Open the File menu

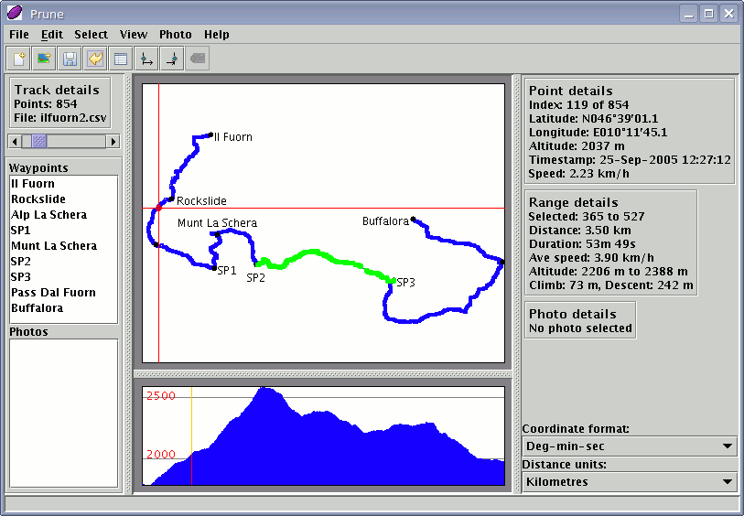[x=19, y=34]
